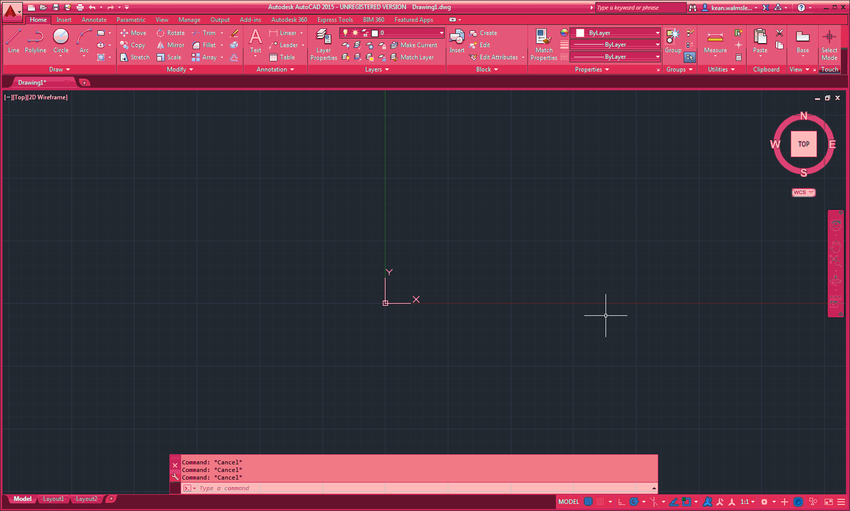Activate the Circle tool

[61, 41]
